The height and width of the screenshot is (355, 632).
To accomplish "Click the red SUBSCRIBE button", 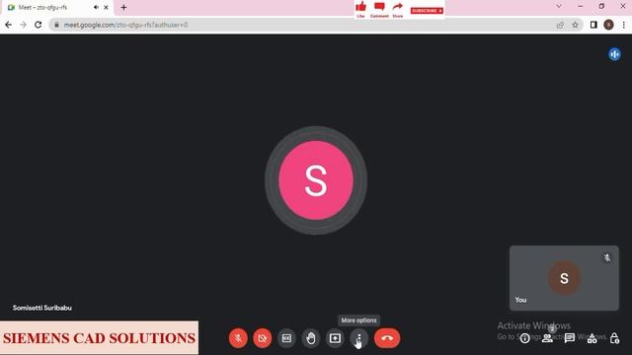I will (427, 11).
